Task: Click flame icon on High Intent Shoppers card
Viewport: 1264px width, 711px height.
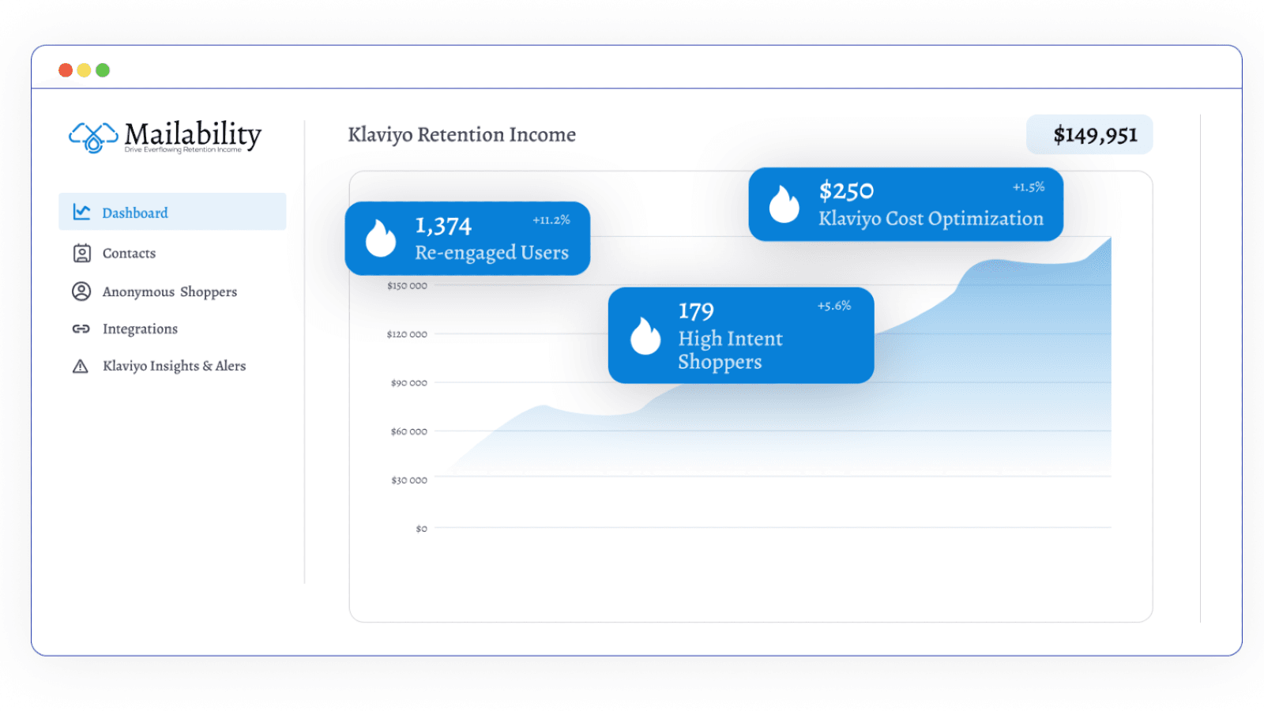Action: pyautogui.click(x=645, y=337)
